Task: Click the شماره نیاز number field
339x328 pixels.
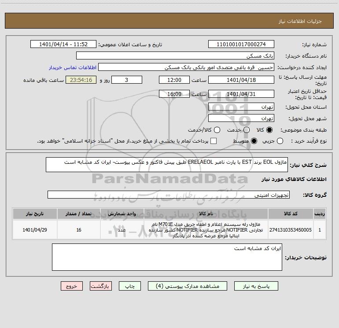Action: pyautogui.click(x=241, y=44)
